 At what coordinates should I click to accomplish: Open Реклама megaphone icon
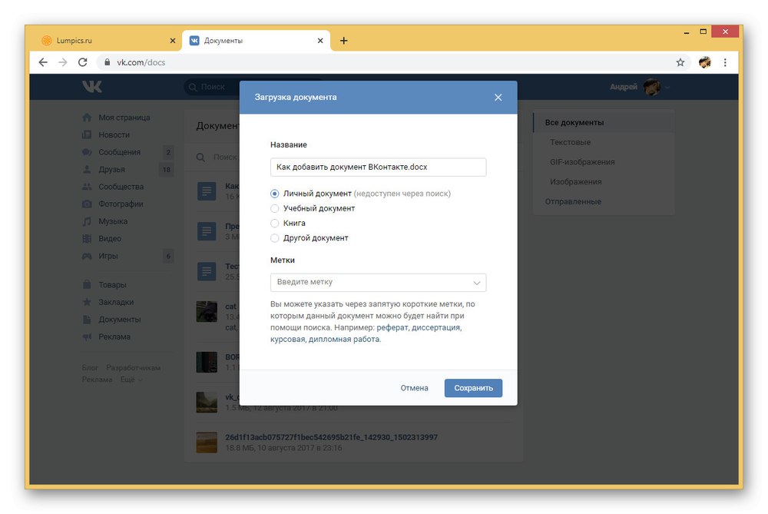87,337
